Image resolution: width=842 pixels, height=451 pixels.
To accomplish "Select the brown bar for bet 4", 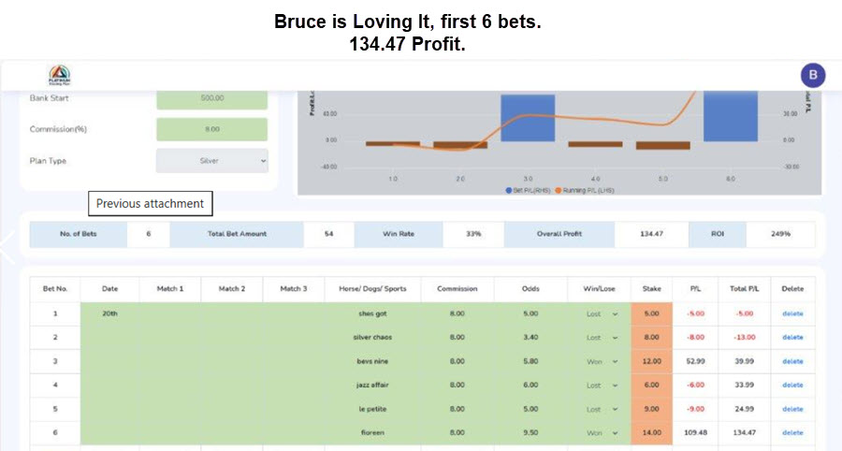I will click(595, 144).
